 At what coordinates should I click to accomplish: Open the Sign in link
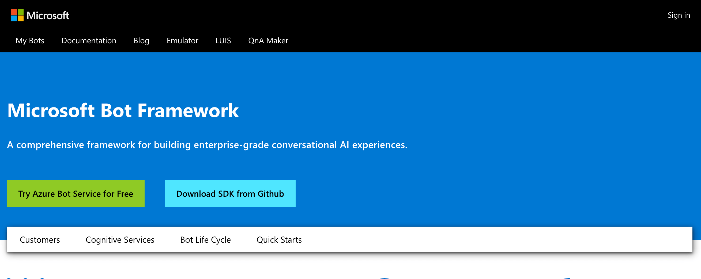pyautogui.click(x=679, y=15)
